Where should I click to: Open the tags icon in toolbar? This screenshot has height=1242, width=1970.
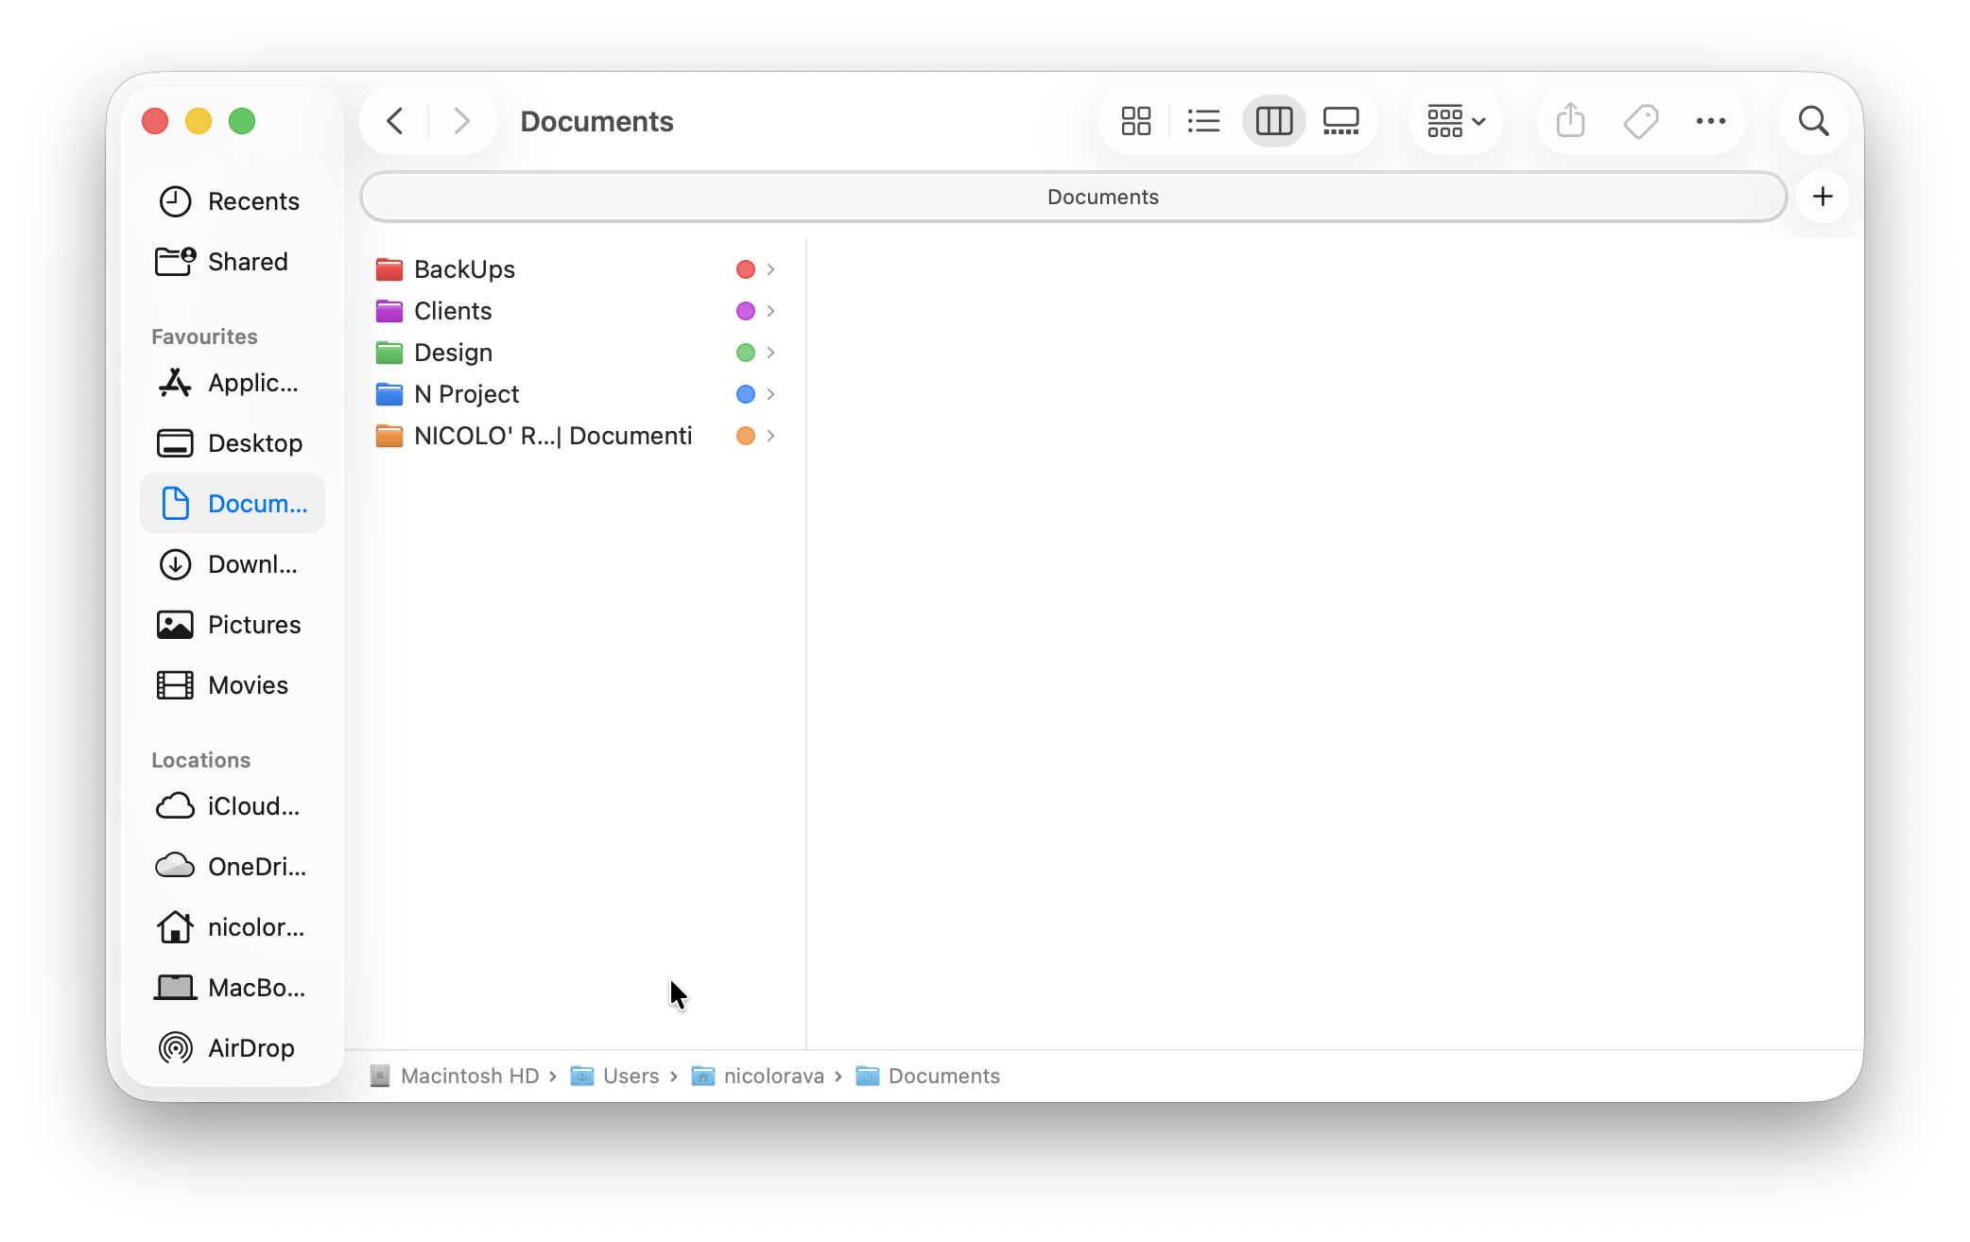(1641, 121)
